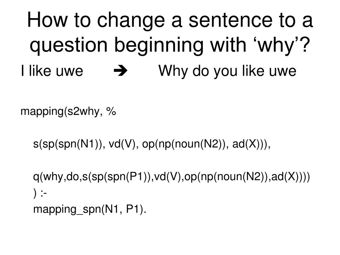Click 'P1' in the mapping_spn call
Screen dimensions: 340x255
[x=133, y=209]
